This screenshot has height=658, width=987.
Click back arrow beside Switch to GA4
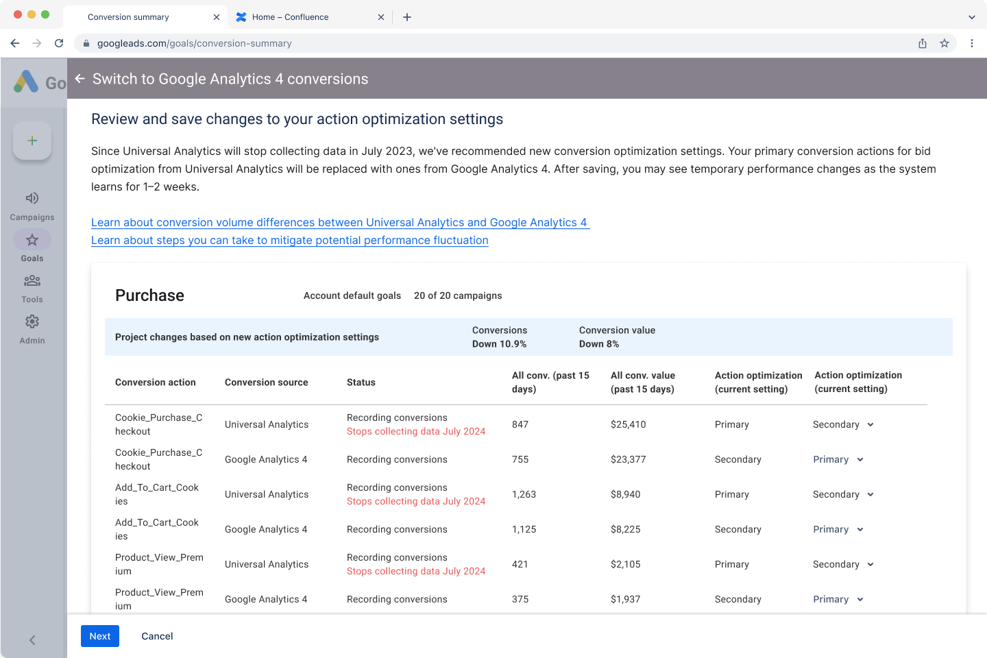tap(80, 79)
